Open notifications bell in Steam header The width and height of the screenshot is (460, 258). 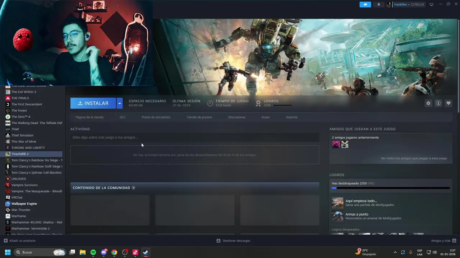click(x=378, y=5)
